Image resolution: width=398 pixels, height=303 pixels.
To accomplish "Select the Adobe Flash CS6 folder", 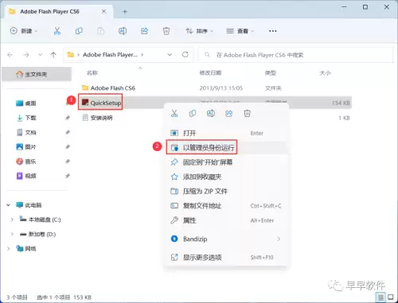I will [108, 88].
